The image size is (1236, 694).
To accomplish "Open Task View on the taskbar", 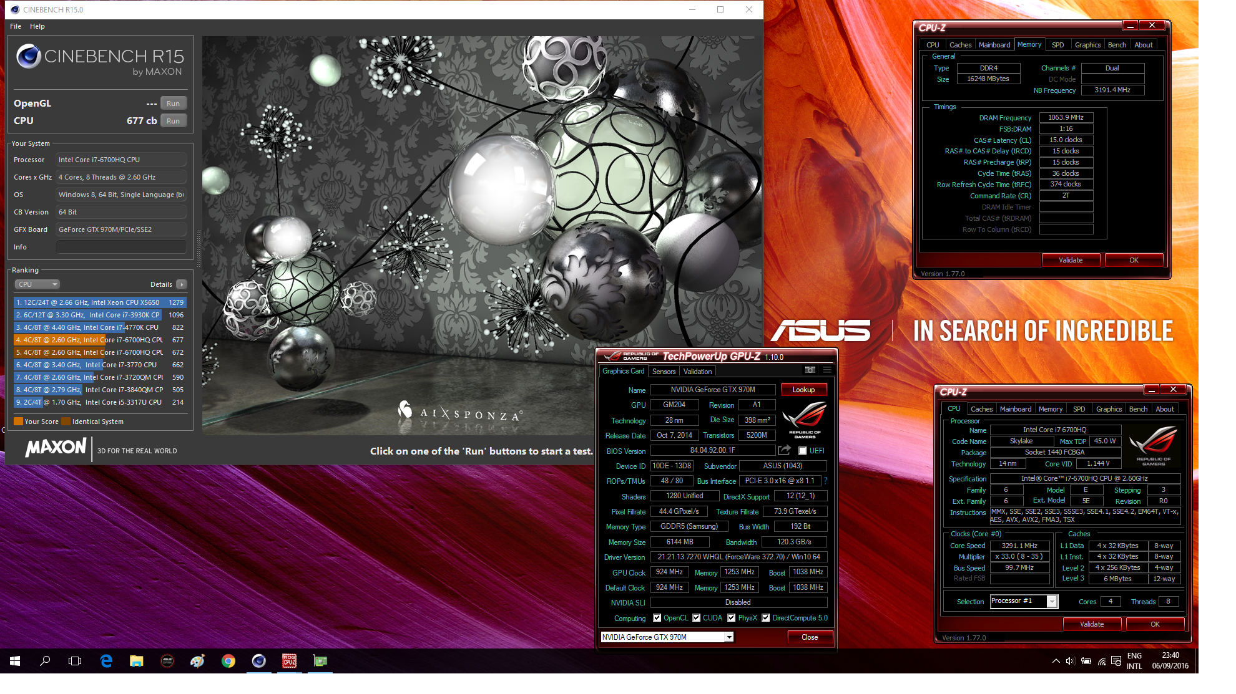I will point(75,661).
